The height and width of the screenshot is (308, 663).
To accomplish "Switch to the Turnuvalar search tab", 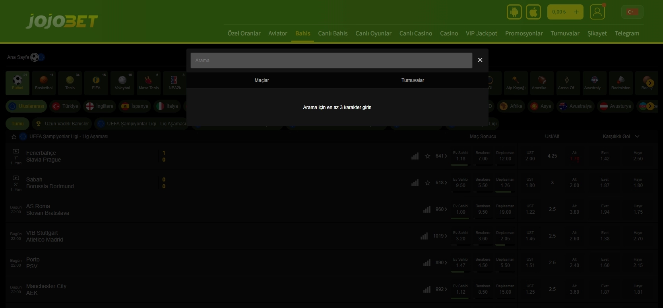I will click(413, 80).
